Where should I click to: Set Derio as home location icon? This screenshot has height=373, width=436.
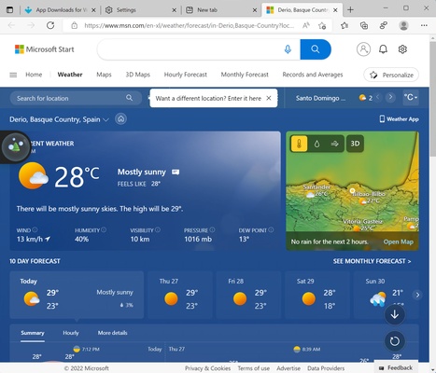(x=120, y=119)
